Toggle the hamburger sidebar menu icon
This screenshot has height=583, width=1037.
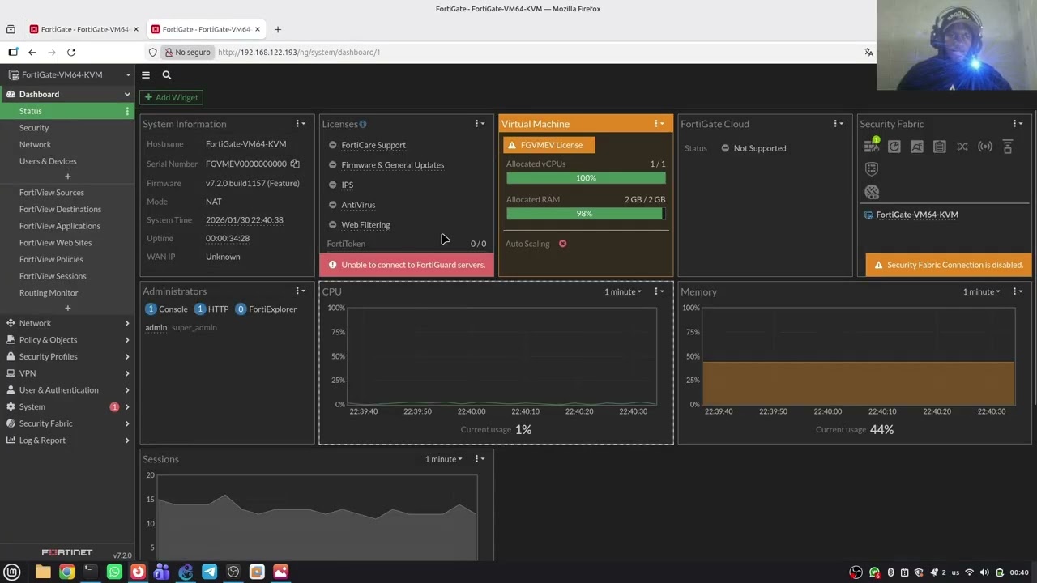(146, 74)
